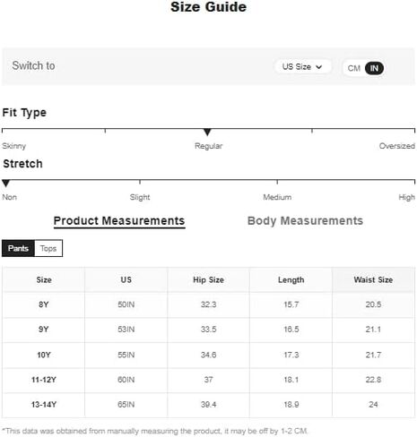Image resolution: width=417 pixels, height=437 pixels.
Task: Switch to the Body Measurements tab
Action: [305, 221]
